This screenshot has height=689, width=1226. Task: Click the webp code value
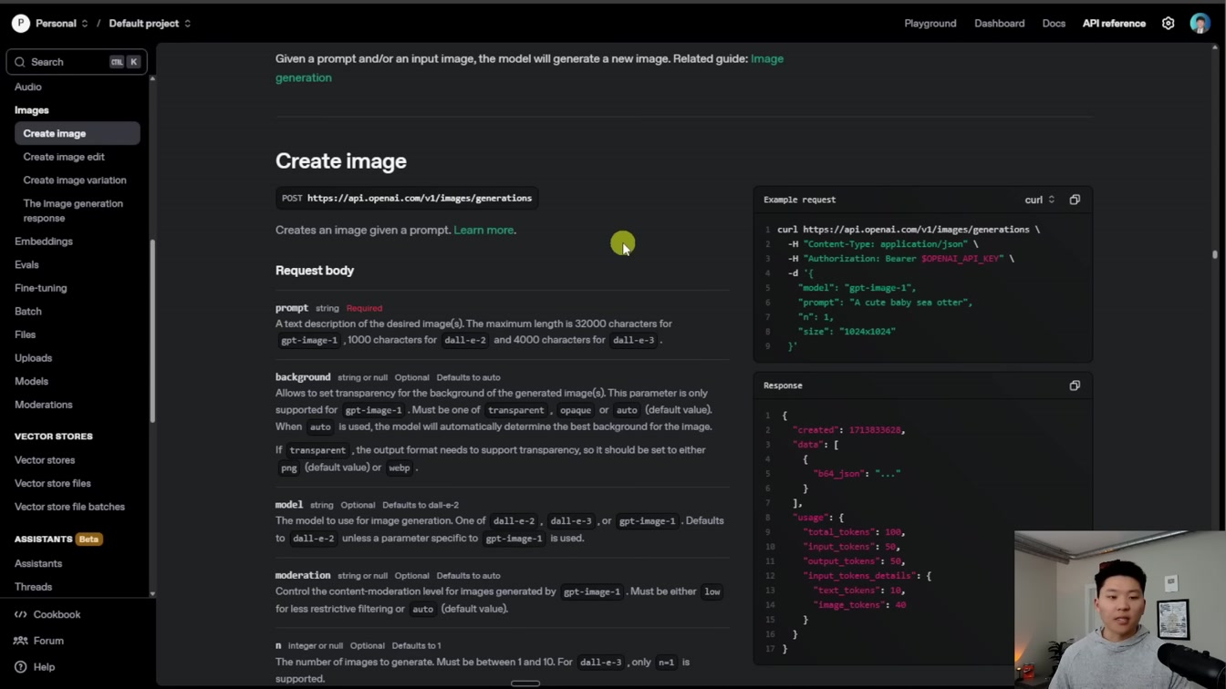[400, 468]
